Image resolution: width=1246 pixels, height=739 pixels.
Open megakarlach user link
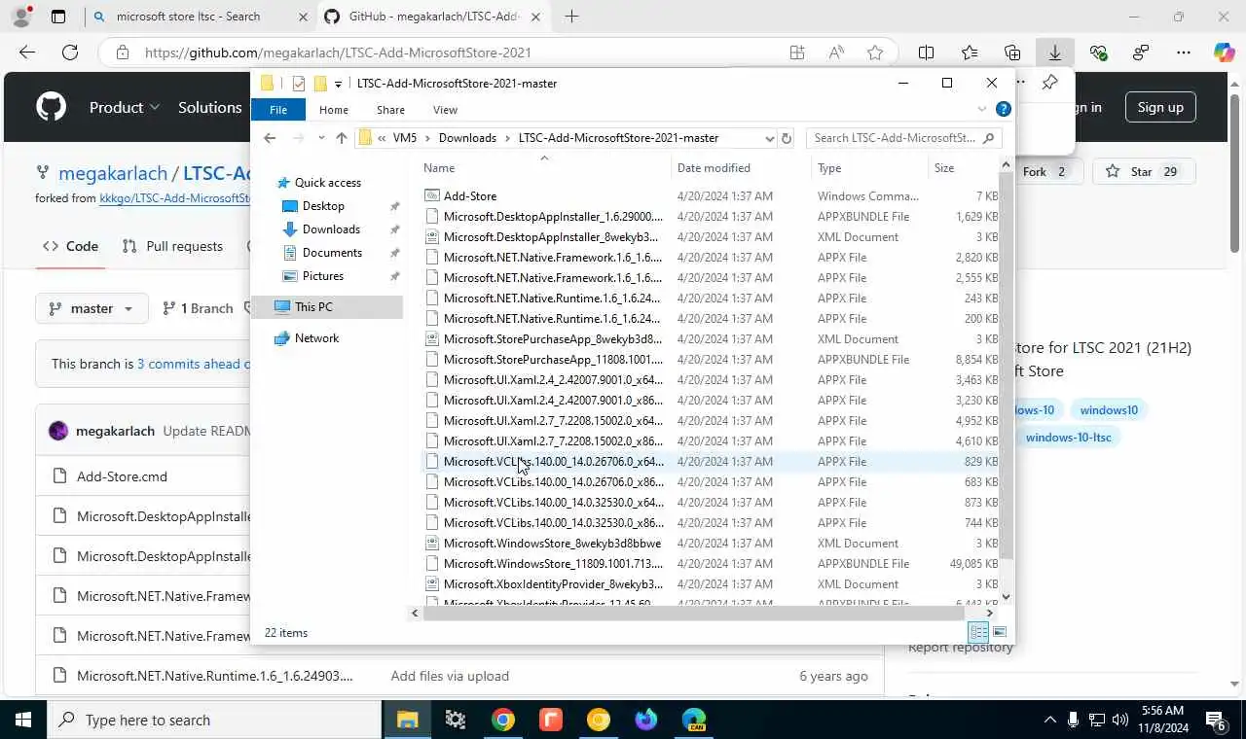pyautogui.click(x=112, y=173)
